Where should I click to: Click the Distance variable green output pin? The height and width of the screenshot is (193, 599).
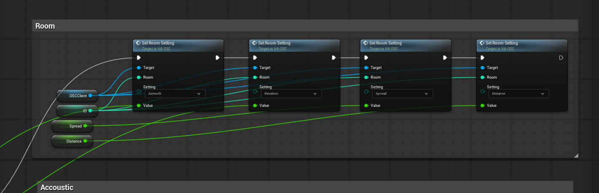85,141
